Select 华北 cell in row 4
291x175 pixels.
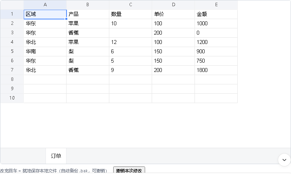coord(45,42)
